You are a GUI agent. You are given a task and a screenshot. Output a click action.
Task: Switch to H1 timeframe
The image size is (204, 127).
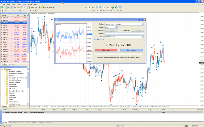[108, 11]
